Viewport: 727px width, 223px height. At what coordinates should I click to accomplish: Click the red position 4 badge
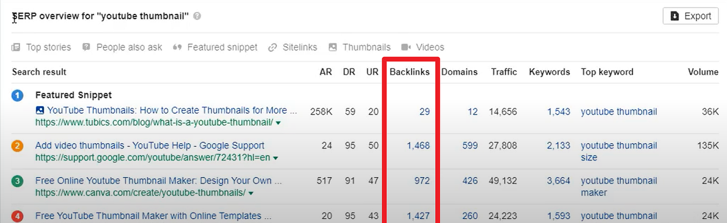coord(17,216)
